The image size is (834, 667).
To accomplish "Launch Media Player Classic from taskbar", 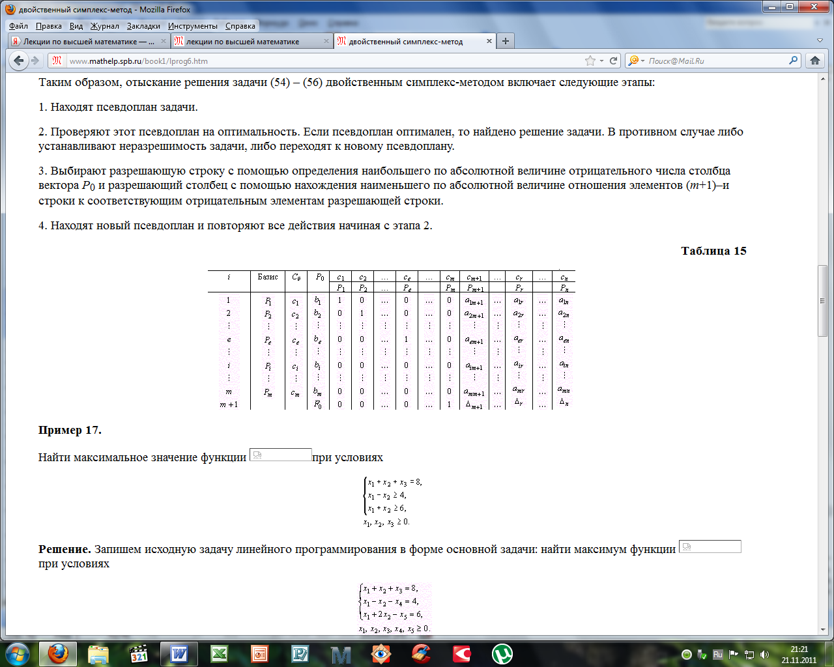I will pos(139,653).
